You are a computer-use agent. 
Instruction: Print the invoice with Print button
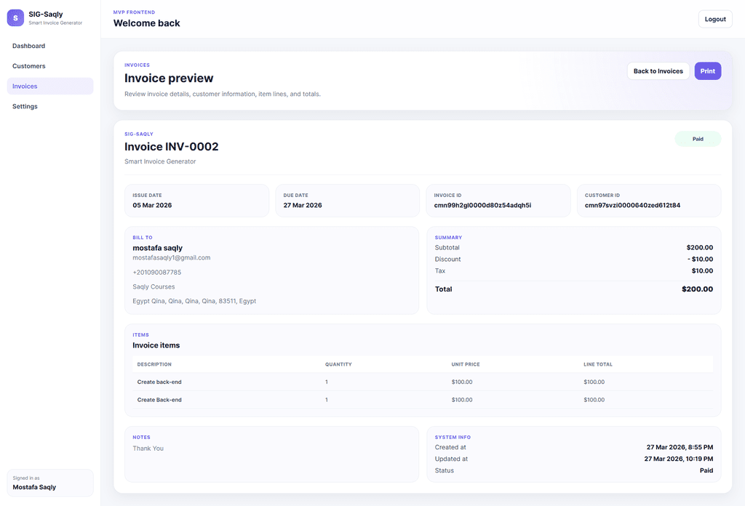point(707,71)
